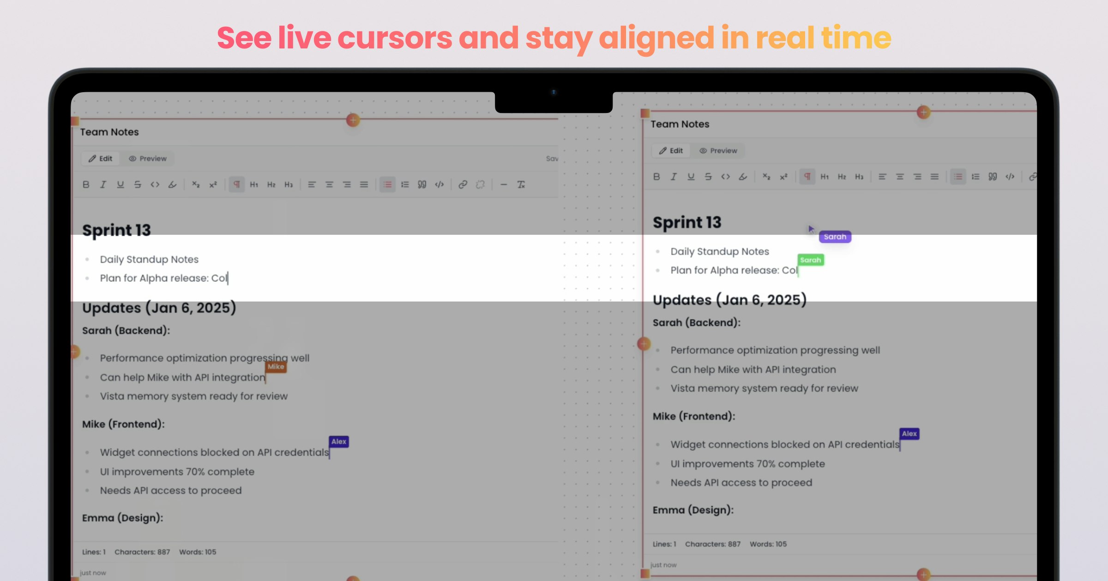Apply H2 heading in the left editor toolbar
1108x581 pixels.
tap(271, 184)
